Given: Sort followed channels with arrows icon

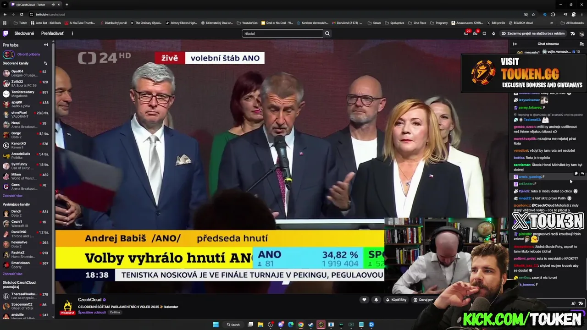Looking at the screenshot, I should 45,63.
